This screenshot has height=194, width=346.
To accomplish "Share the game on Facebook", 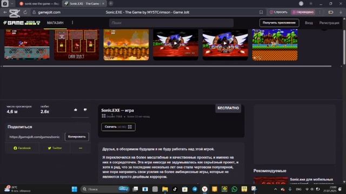I will (x=22, y=148).
